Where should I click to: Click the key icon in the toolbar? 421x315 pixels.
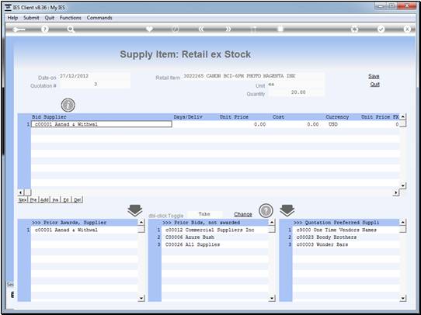(19, 29)
